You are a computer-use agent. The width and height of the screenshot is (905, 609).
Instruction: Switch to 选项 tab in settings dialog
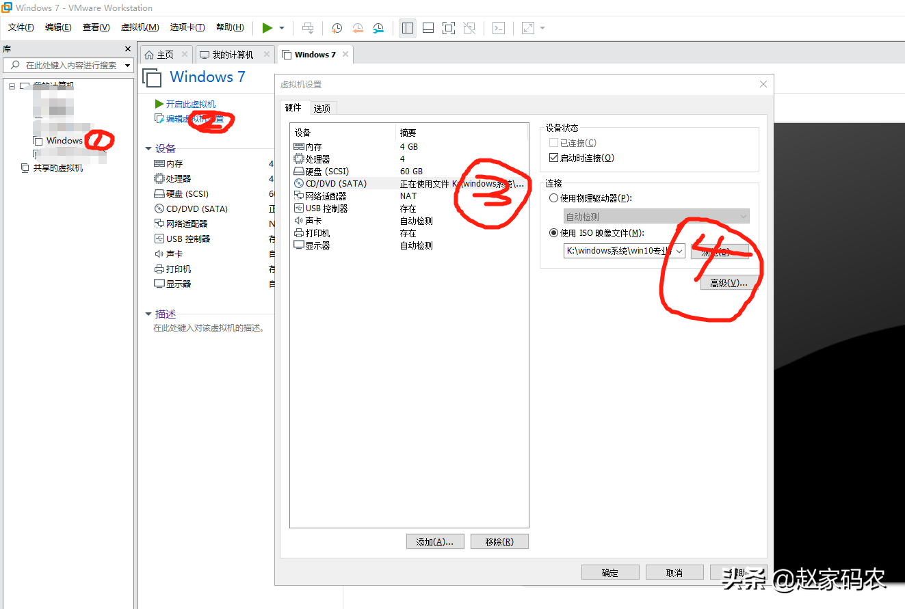pos(322,108)
